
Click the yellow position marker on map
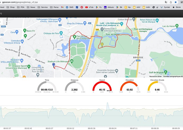(102, 45)
